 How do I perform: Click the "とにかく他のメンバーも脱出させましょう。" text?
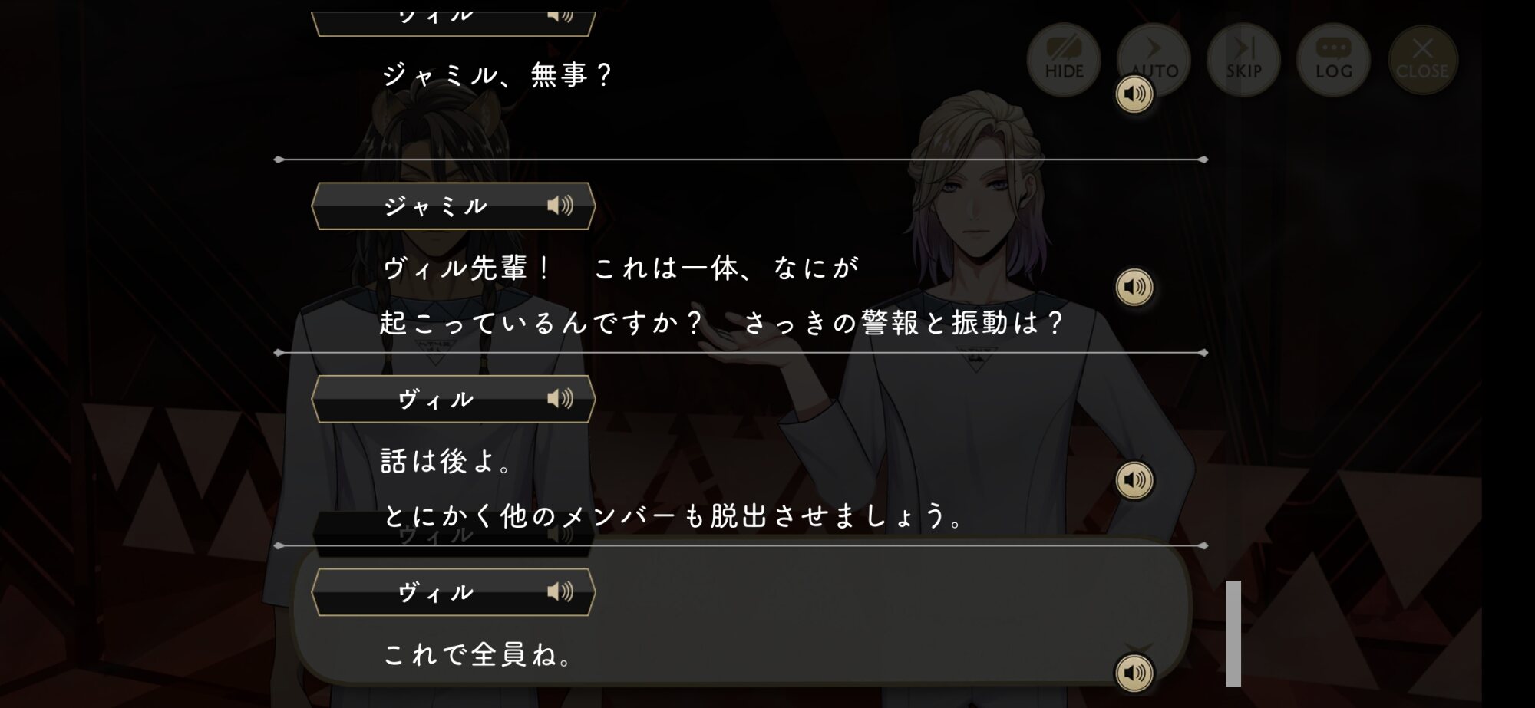pos(672,516)
